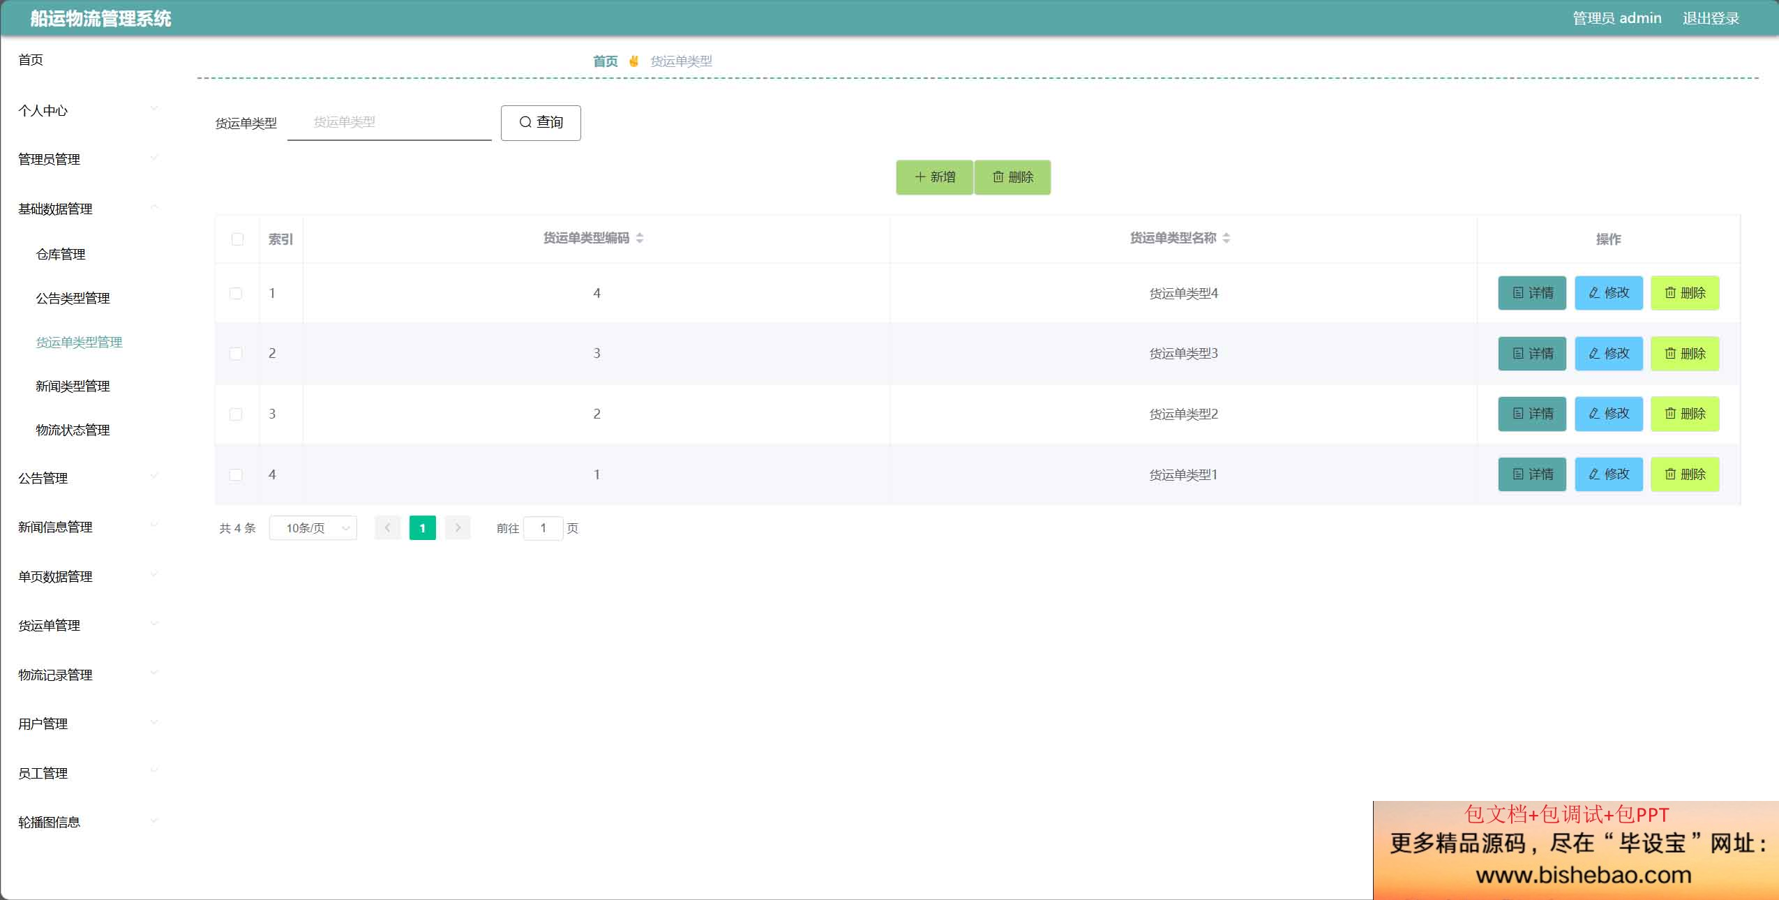Expand 用户管理 menu chevron
1779x900 pixels.
click(154, 721)
